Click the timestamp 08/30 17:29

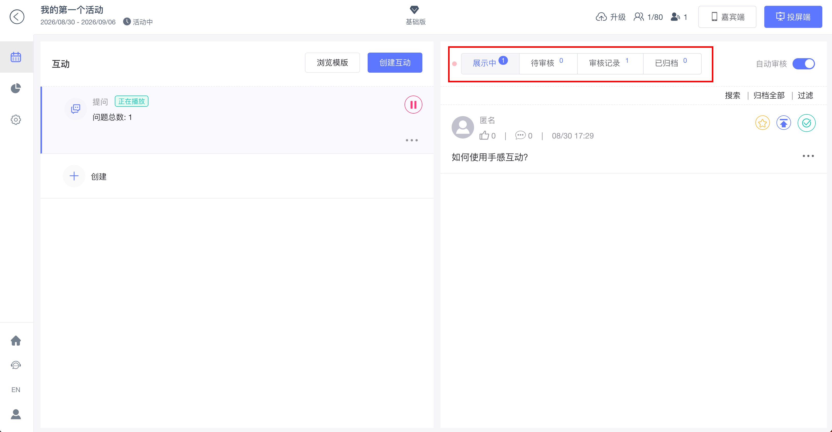click(573, 136)
